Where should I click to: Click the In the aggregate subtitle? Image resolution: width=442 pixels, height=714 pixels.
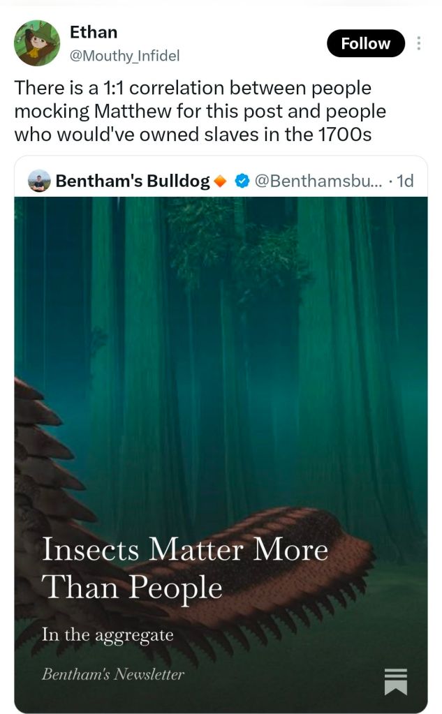(x=108, y=634)
